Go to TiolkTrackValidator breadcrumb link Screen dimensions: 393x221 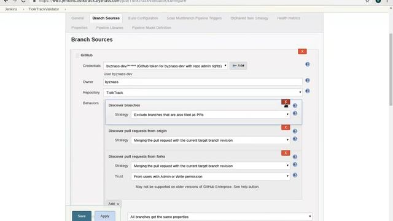point(44,9)
